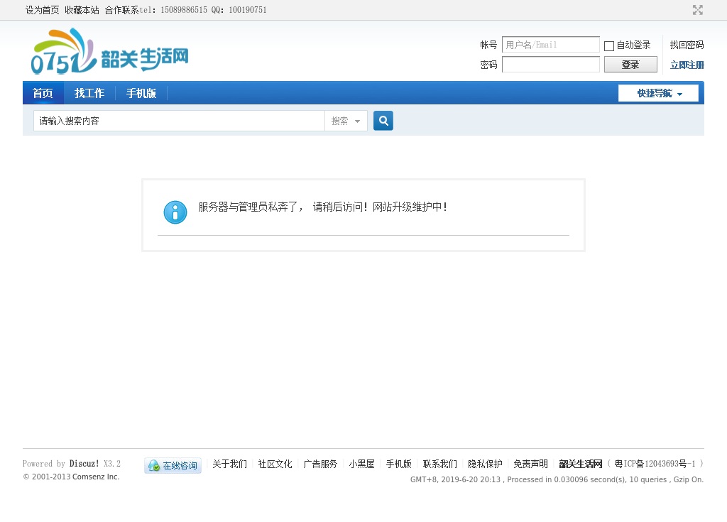Open the 小黑屋 footer link
The height and width of the screenshot is (522, 727).
click(x=361, y=464)
